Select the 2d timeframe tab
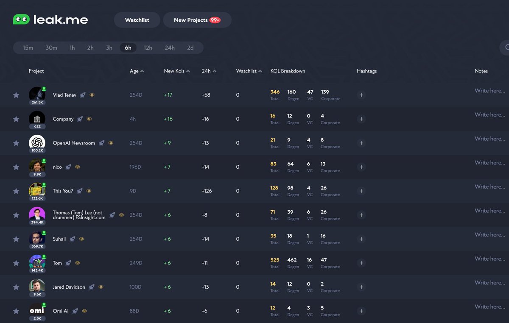 [190, 47]
